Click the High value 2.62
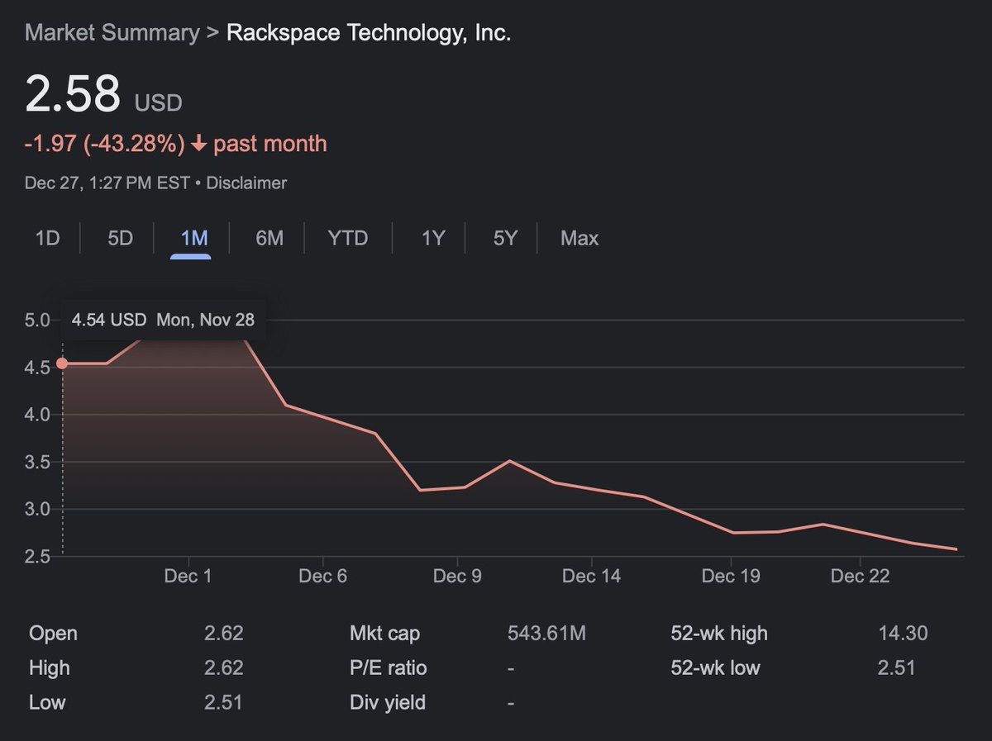The width and height of the screenshot is (992, 741). pos(224,668)
